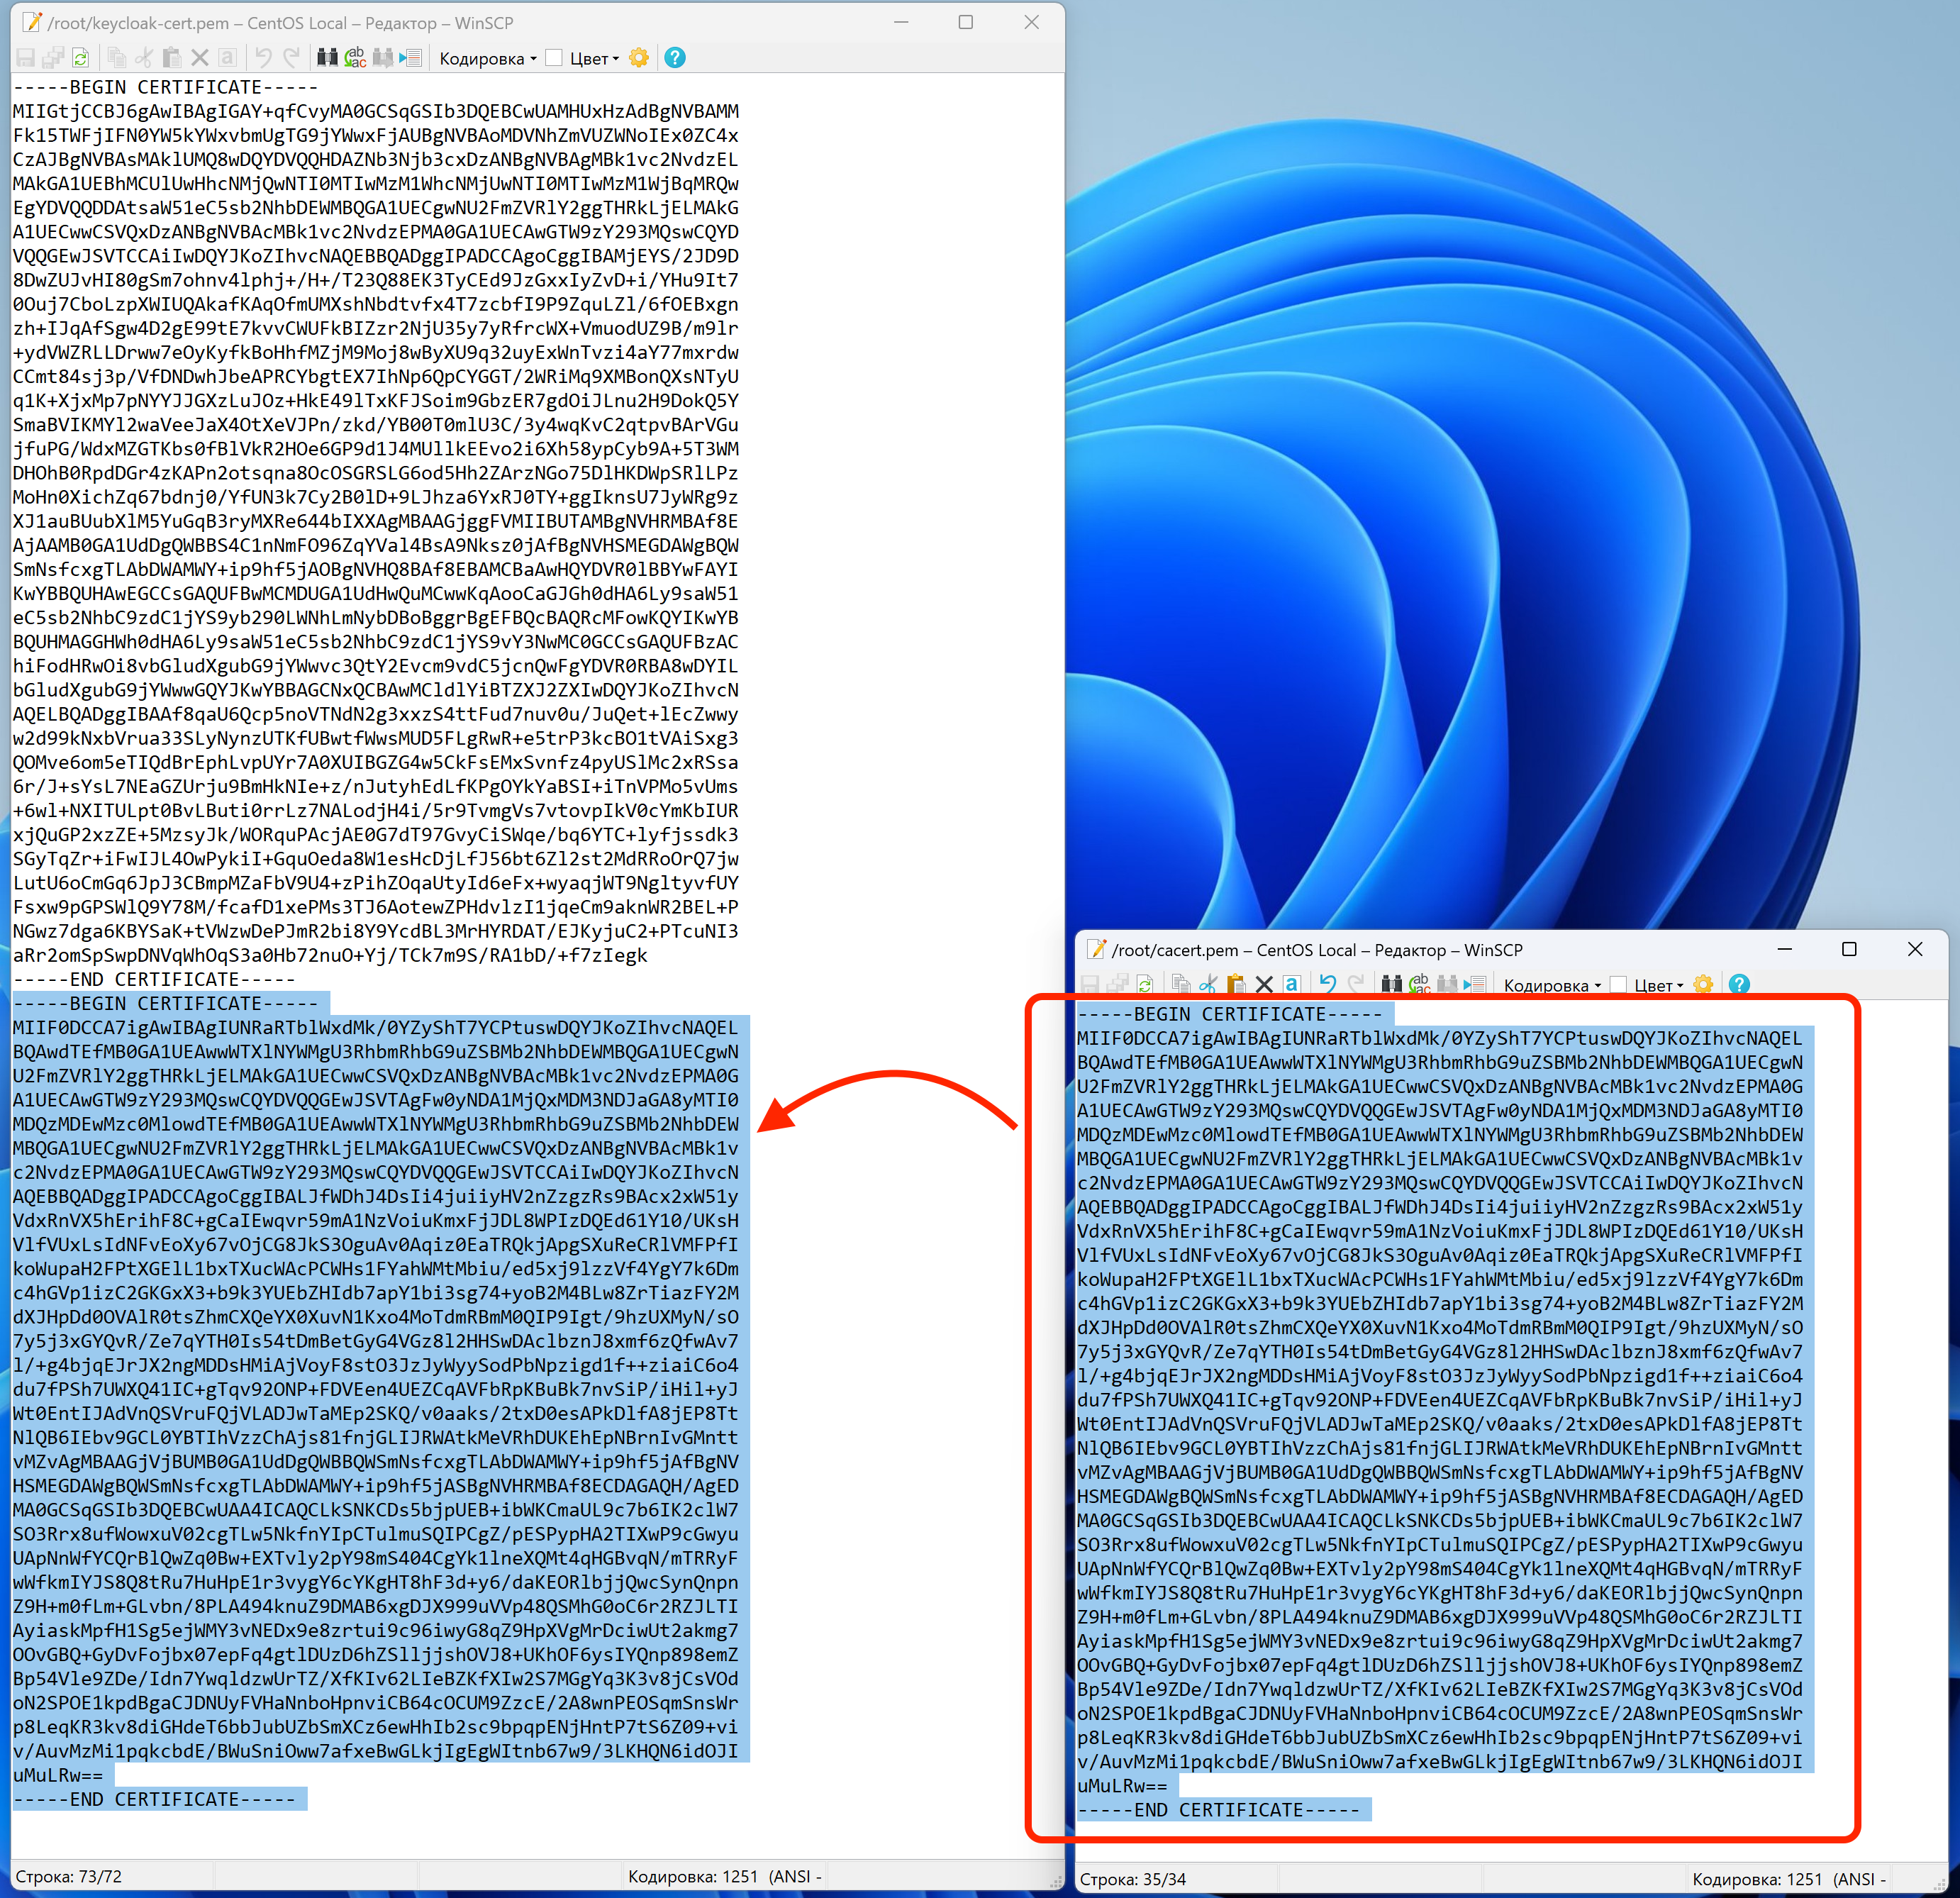1960x1898 pixels.
Task: Click line starting "MIIGtjCCBJ6gAwIBAgIGAY" in keycloak-cert.pem
Action: 376,111
